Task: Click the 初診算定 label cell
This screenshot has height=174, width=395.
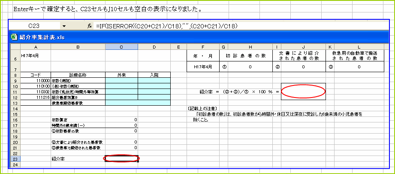Action: point(78,119)
